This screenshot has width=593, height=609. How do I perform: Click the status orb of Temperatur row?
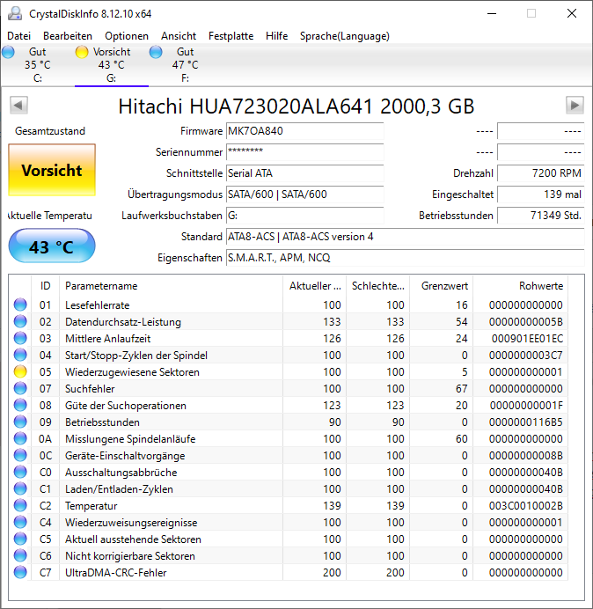point(20,505)
